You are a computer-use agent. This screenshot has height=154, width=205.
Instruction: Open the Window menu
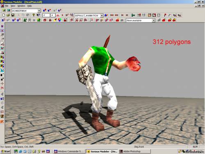21,6
